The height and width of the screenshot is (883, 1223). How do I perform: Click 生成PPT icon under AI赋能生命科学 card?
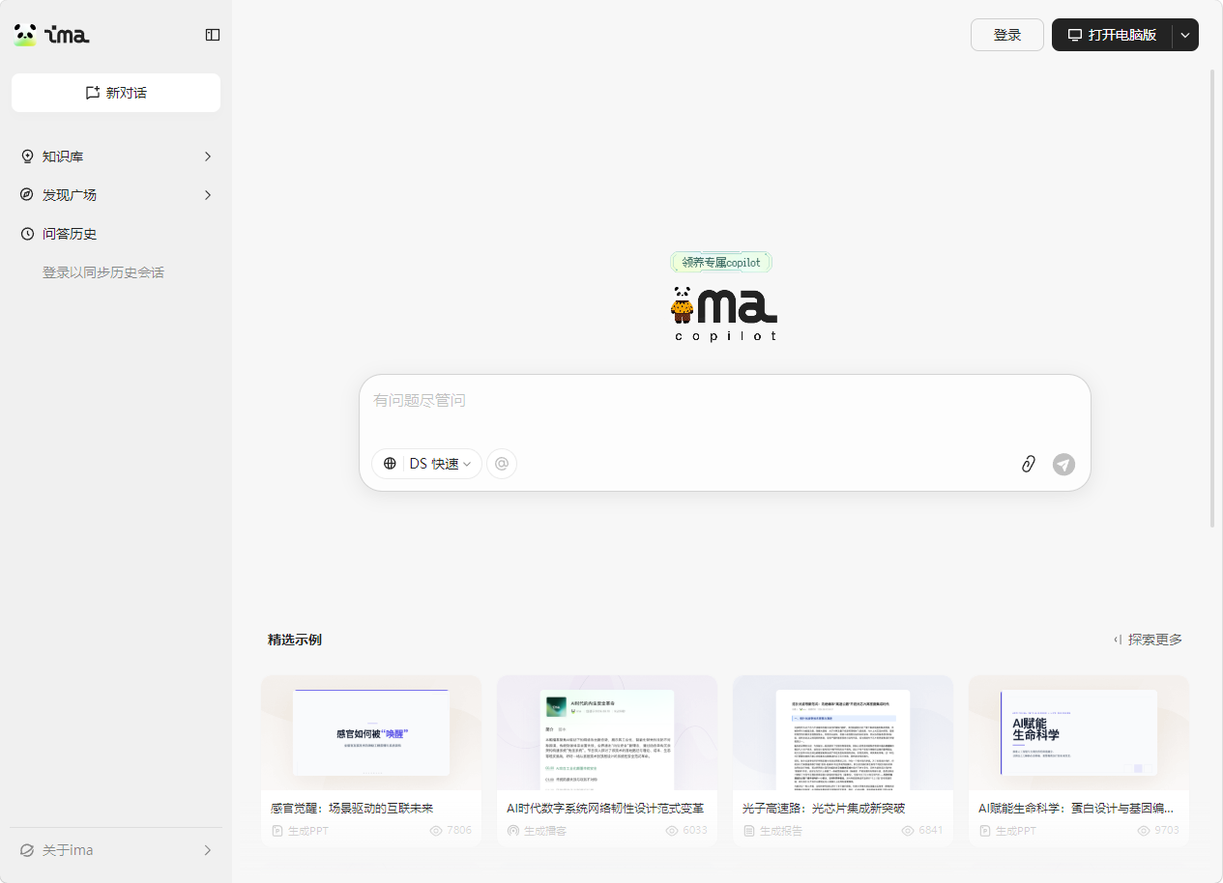click(x=985, y=831)
